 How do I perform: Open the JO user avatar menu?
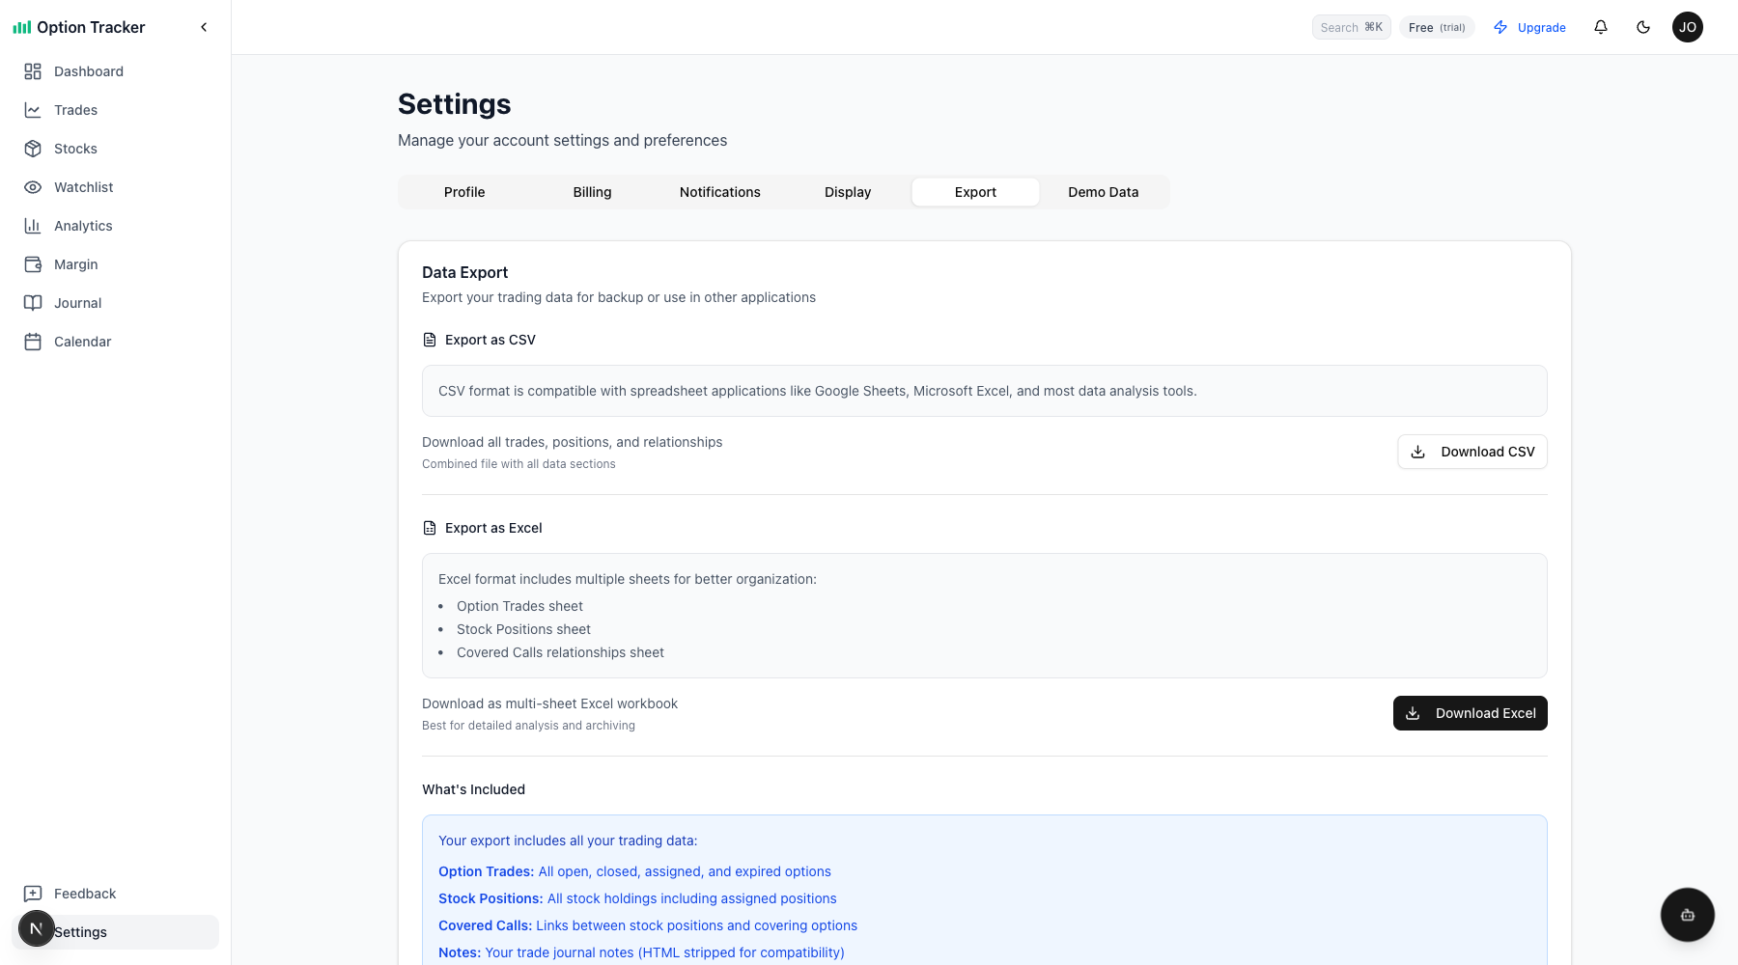1688,27
